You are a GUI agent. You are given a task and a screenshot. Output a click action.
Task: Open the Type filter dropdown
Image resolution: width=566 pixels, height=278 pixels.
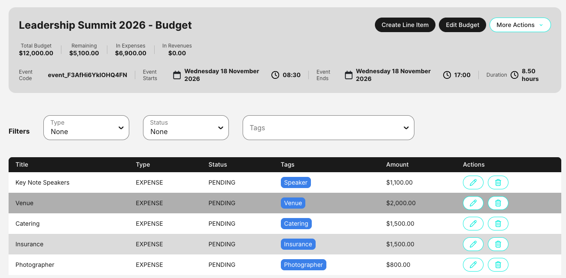86,128
